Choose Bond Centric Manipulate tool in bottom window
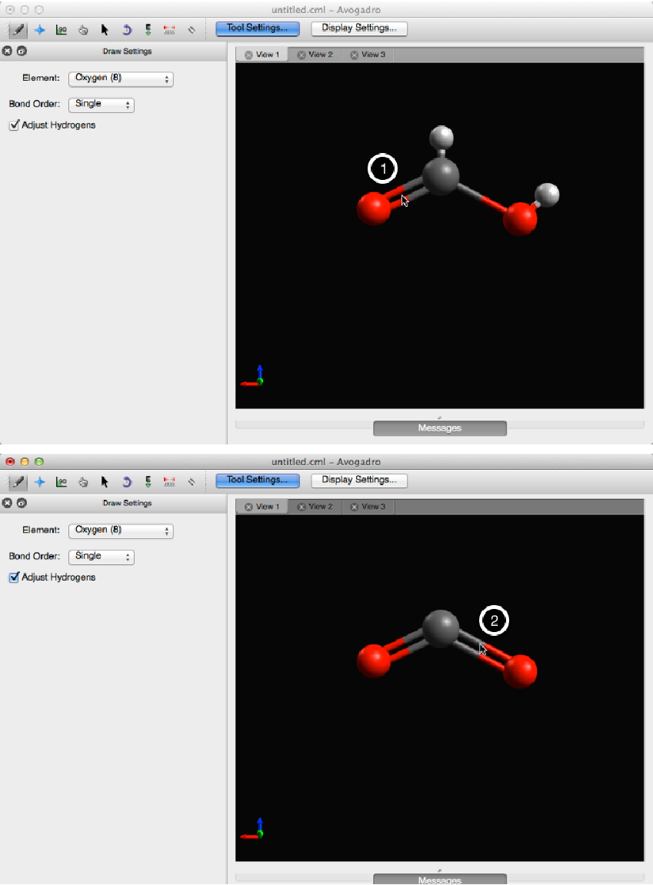This screenshot has height=885, width=653. tap(61, 482)
